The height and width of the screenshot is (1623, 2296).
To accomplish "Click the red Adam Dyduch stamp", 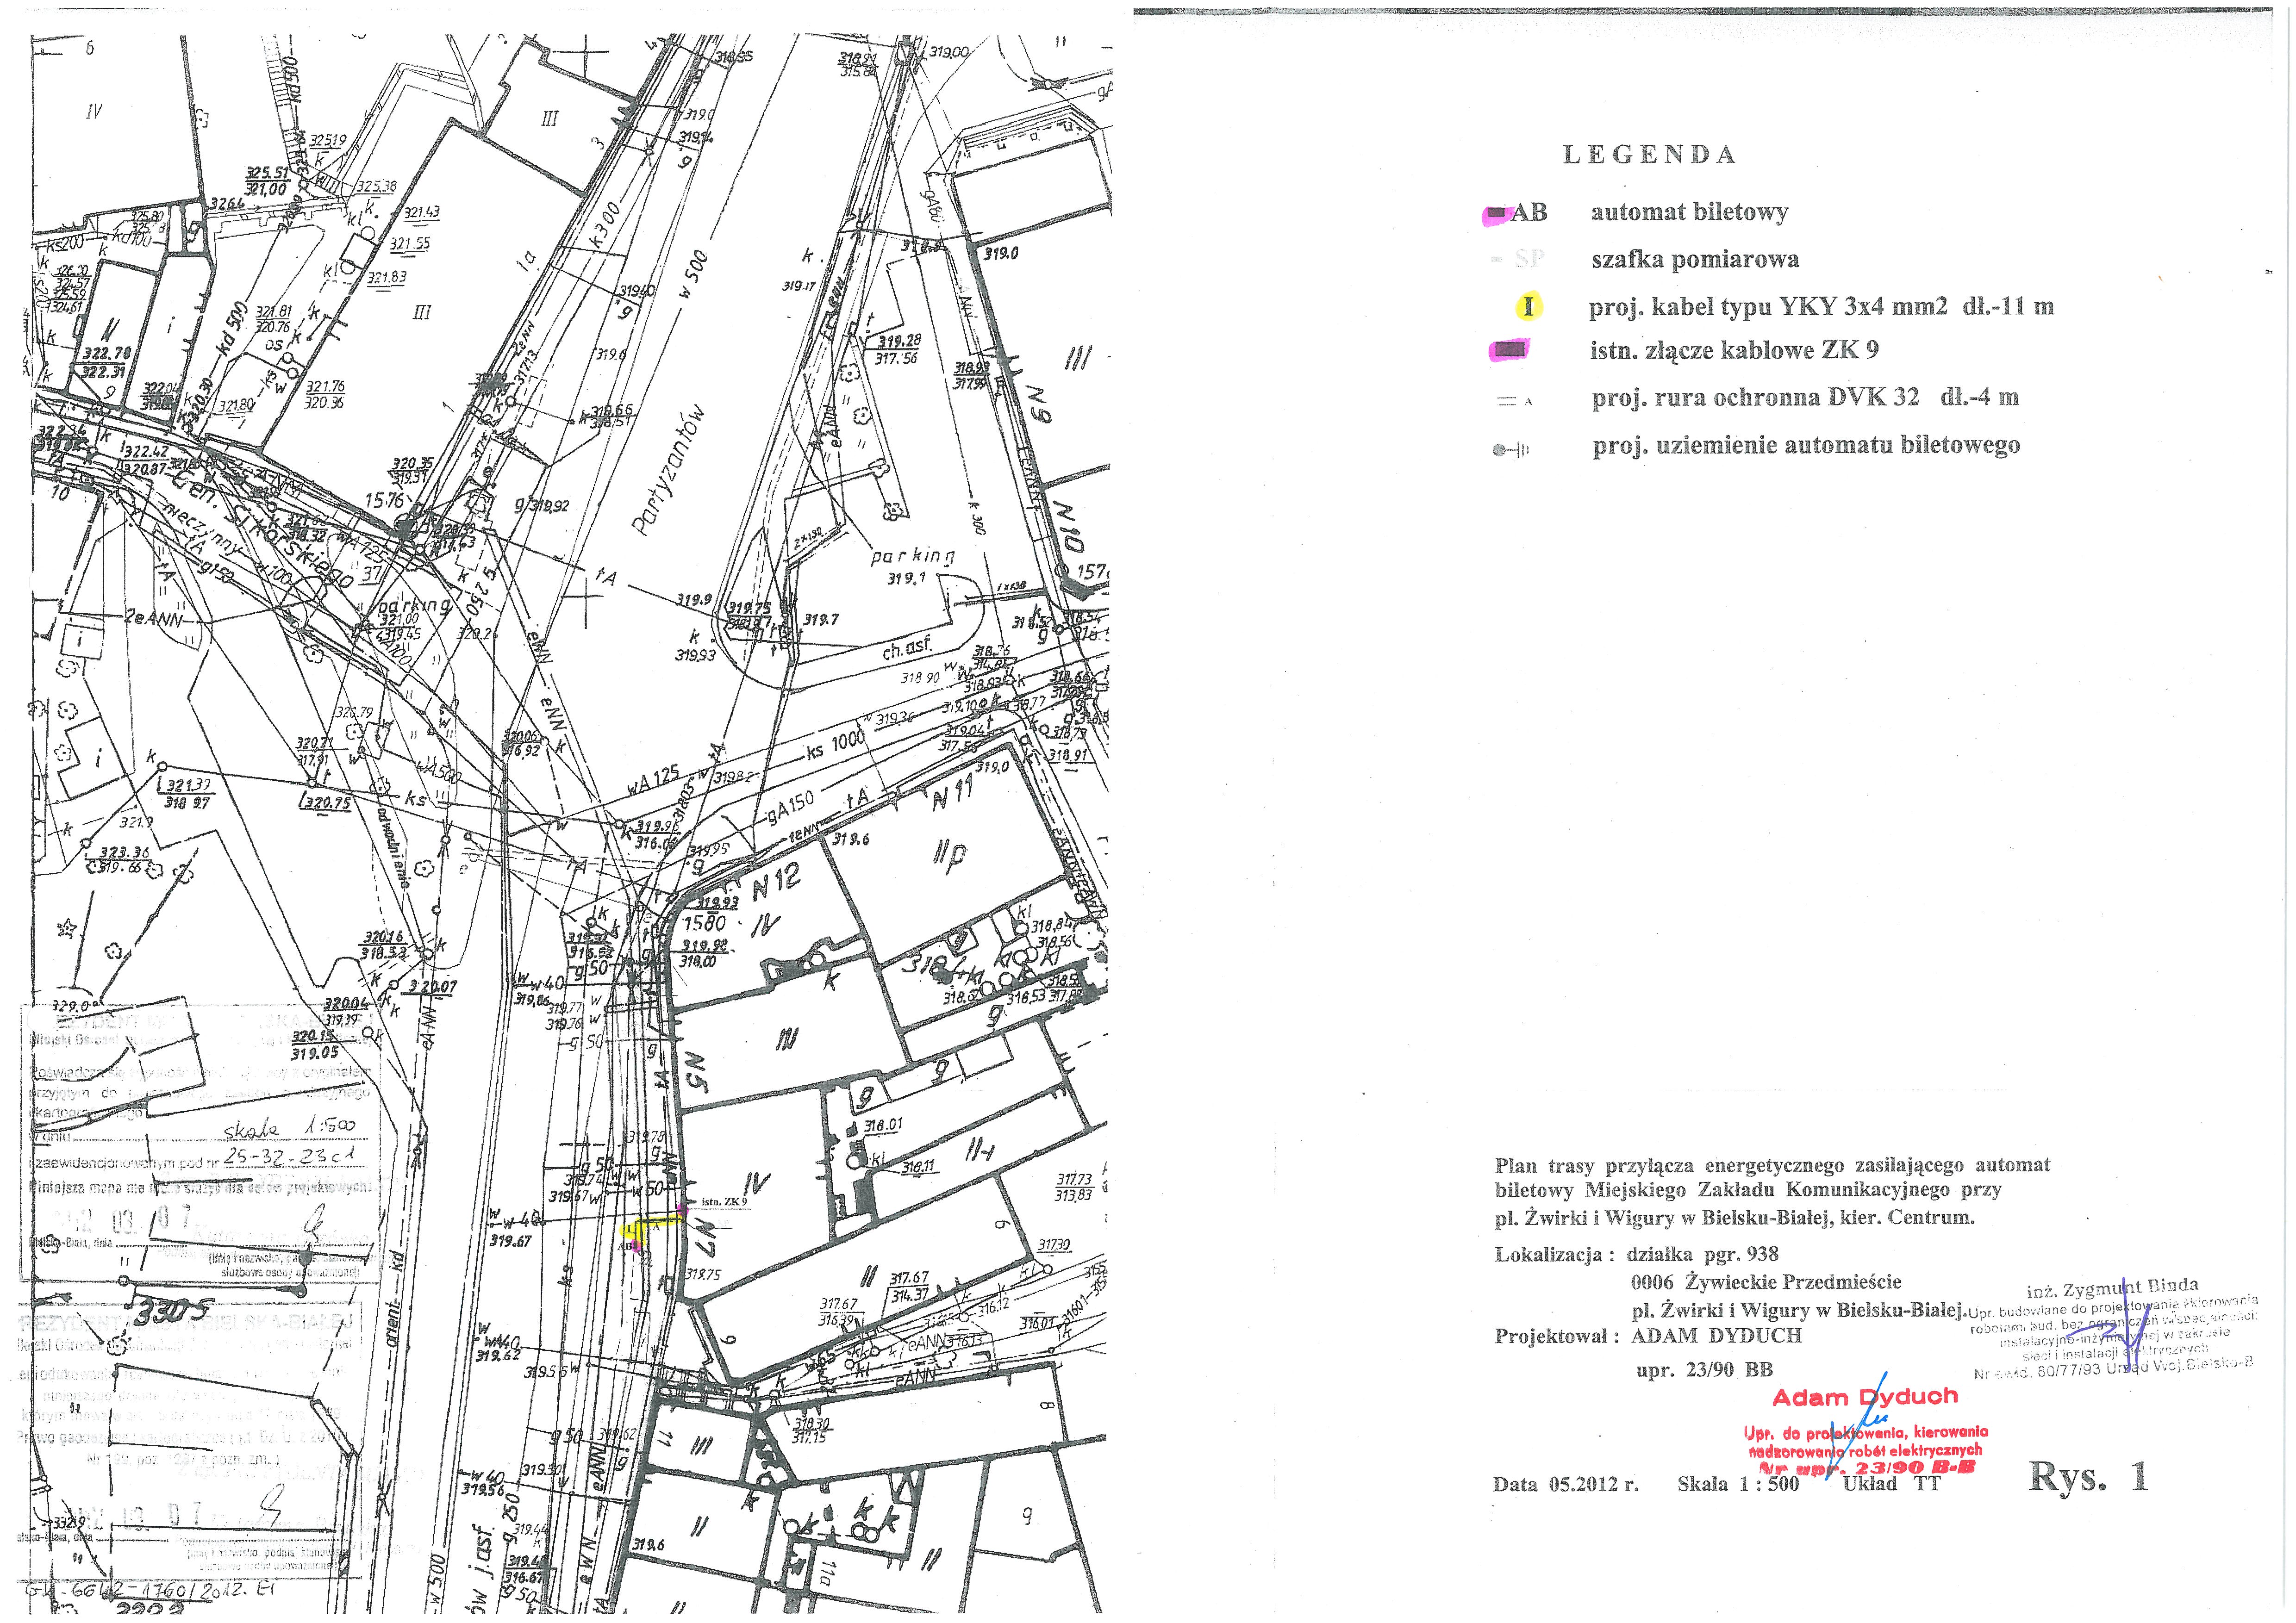I will coord(1864,1398).
